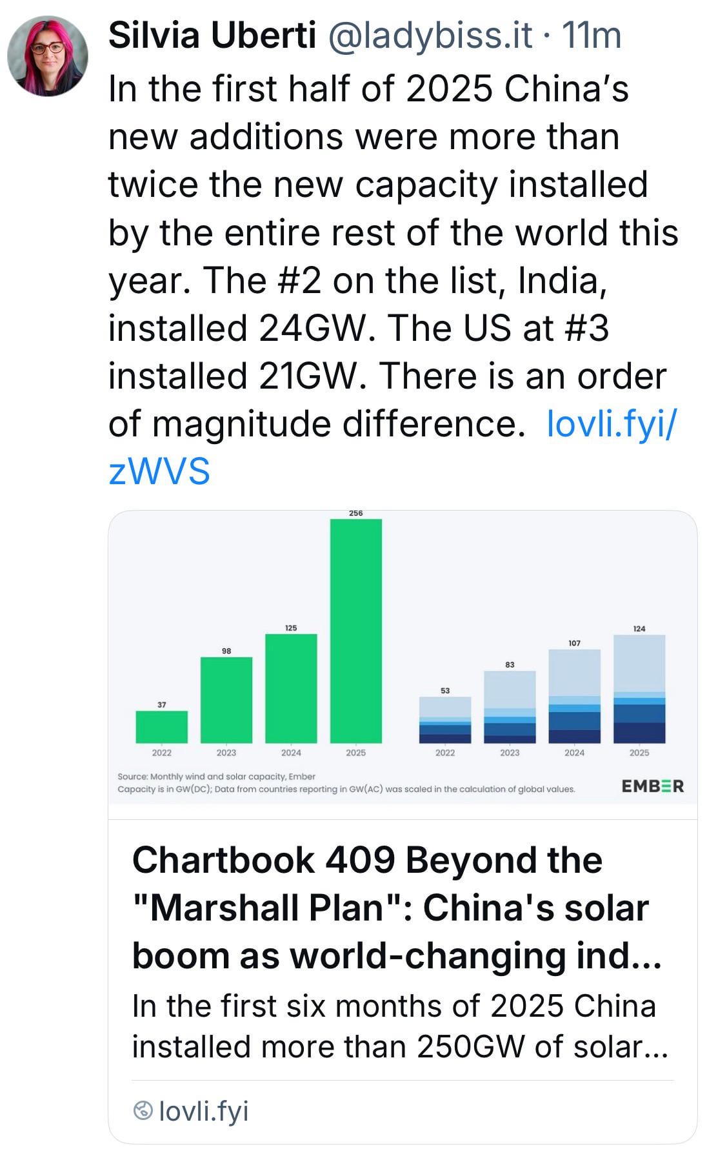Click the tall green 2025 bar labeled 256

coord(356,631)
